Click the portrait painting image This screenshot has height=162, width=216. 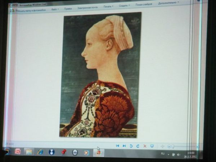point(100,75)
